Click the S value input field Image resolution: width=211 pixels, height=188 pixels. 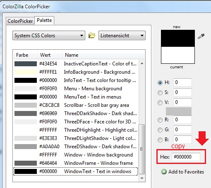[x=182, y=92]
